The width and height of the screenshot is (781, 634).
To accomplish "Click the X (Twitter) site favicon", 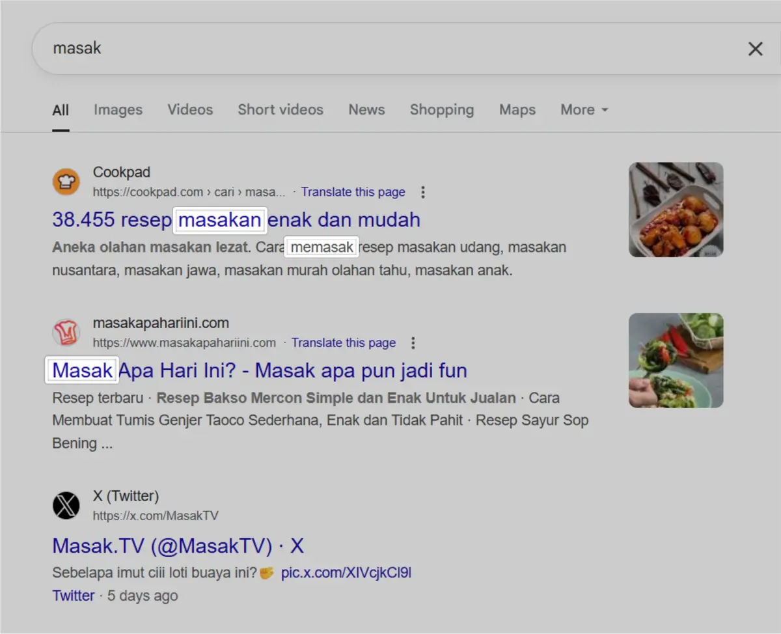I will [x=66, y=505].
